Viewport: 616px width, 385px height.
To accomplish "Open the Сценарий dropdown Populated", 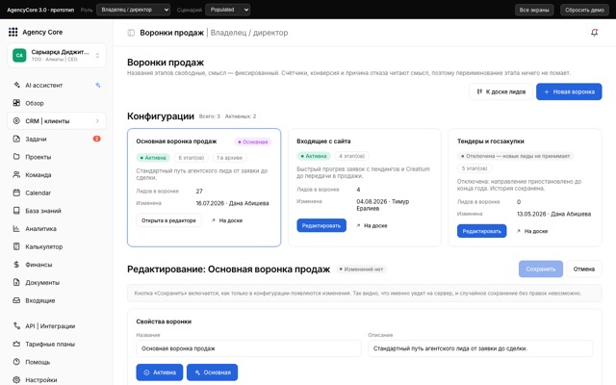I will point(227,10).
